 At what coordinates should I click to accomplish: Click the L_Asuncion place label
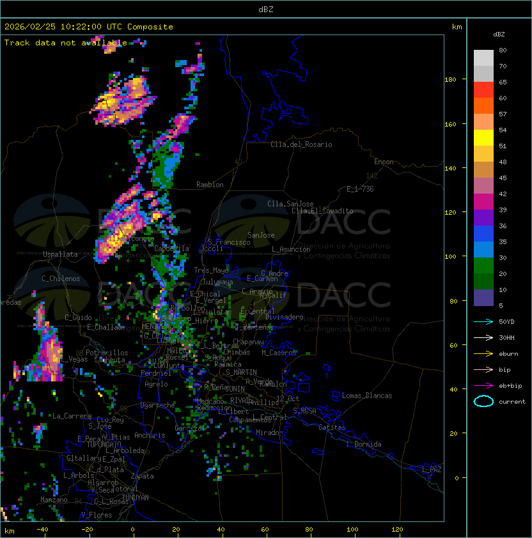[x=291, y=249]
